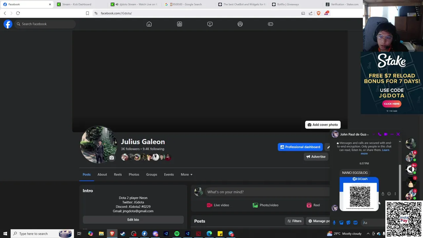Open the Gaming controller icon in the top navigation
Viewport: 423px width, 238px height.
coord(271,24)
